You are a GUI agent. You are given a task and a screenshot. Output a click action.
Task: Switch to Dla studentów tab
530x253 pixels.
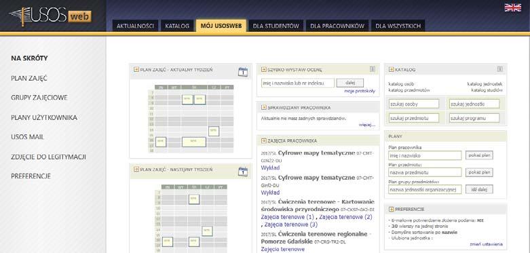(x=276, y=26)
